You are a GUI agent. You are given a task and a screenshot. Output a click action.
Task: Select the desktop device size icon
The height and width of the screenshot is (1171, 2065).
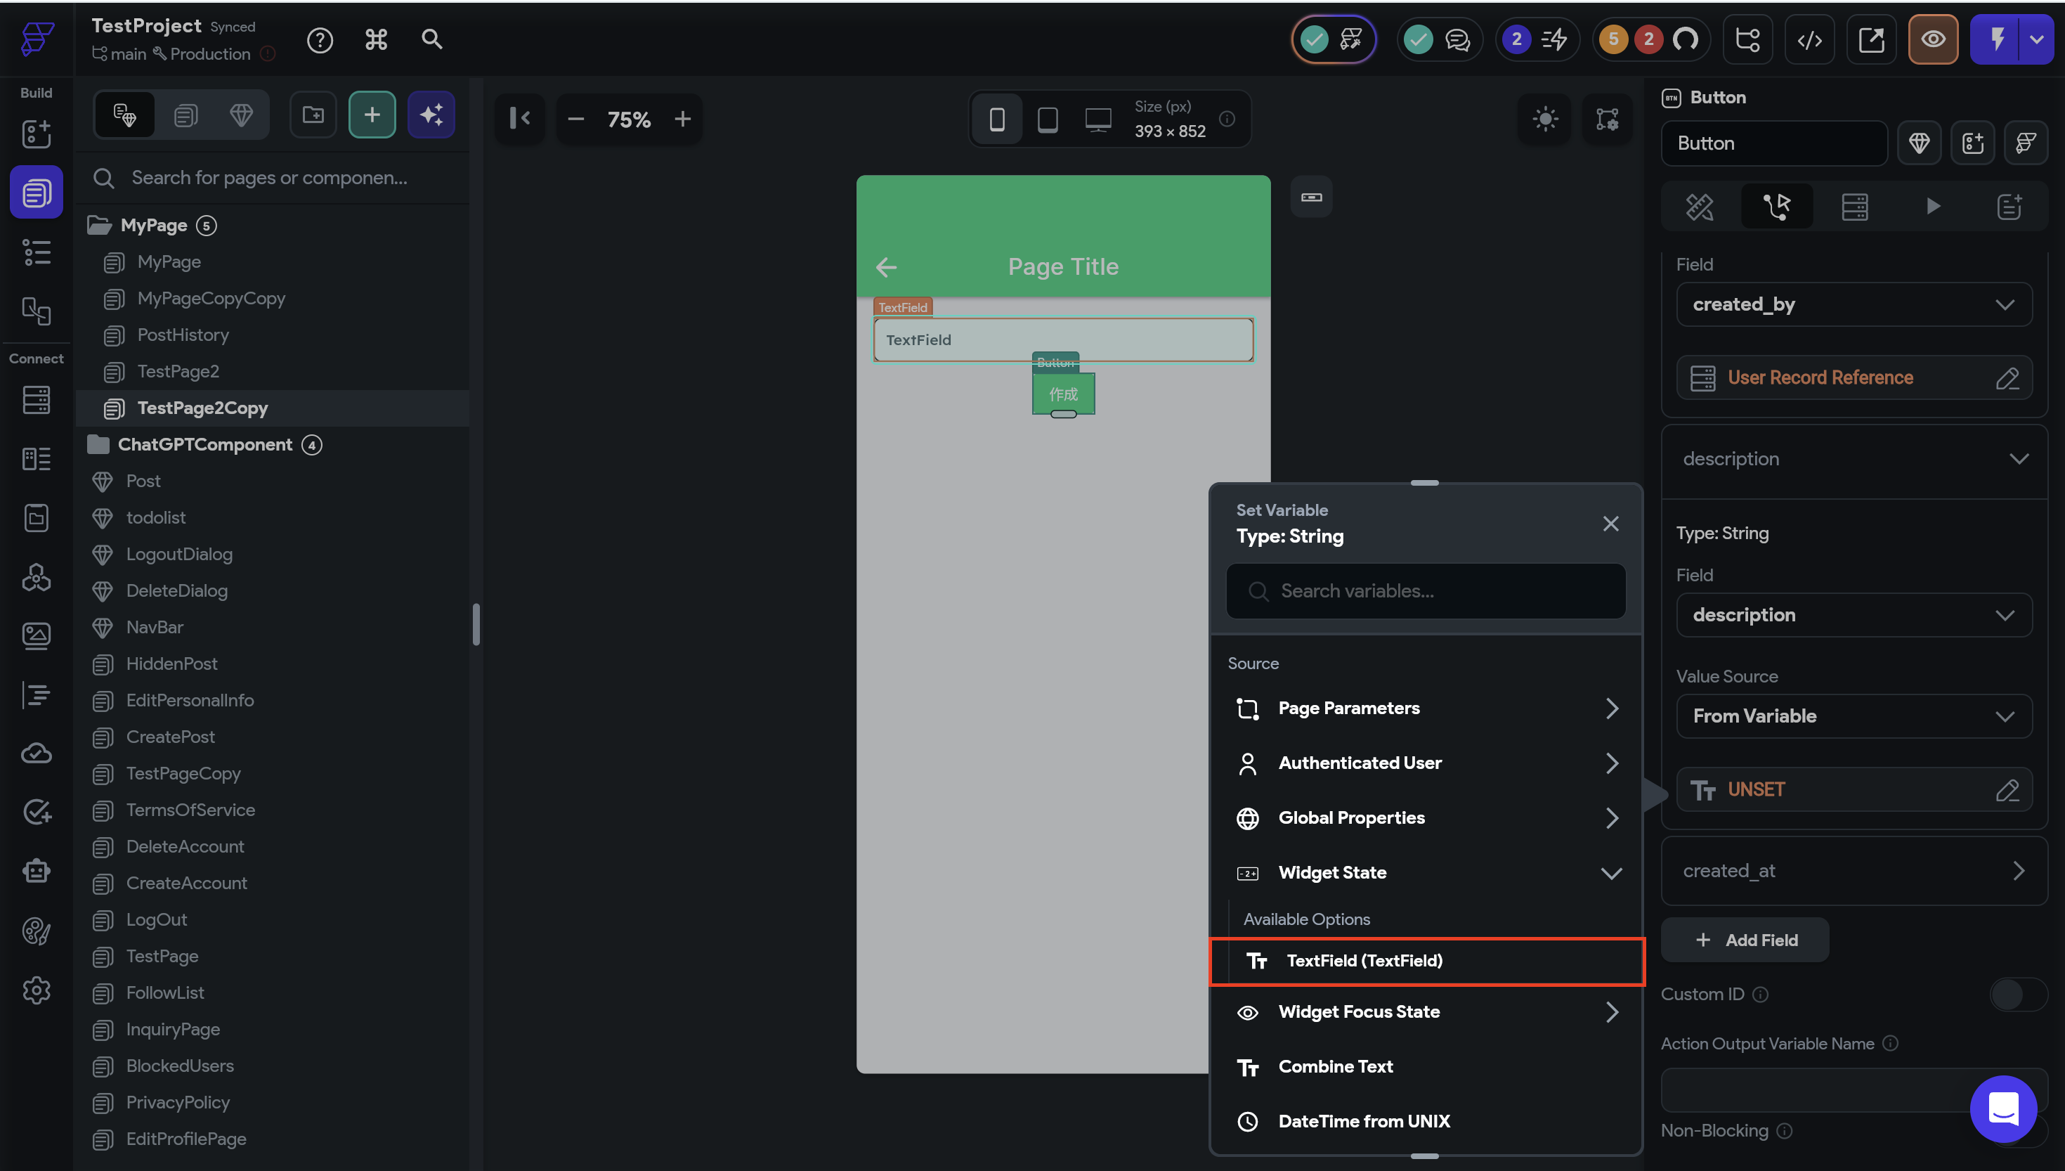click(x=1098, y=119)
